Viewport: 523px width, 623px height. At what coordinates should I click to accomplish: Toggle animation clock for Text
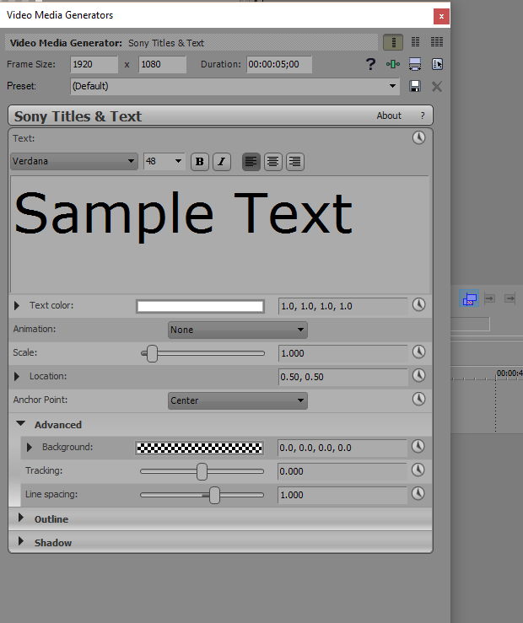pos(418,138)
